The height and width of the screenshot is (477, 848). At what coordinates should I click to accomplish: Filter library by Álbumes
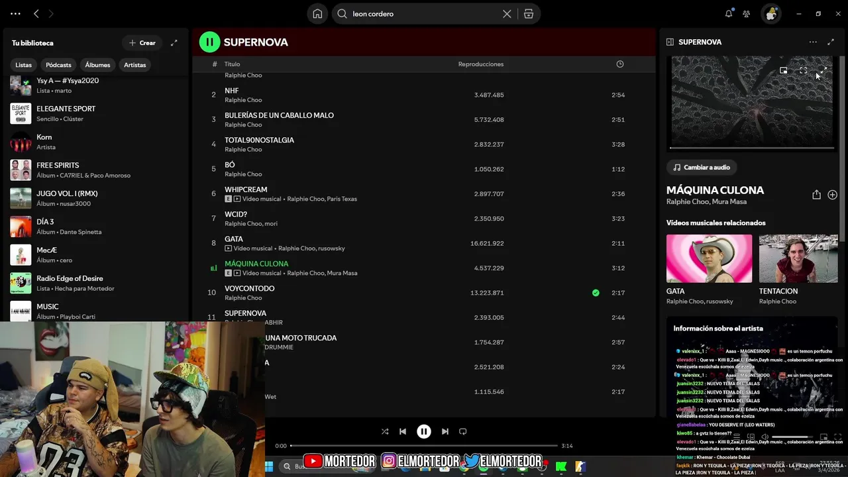[x=97, y=65]
